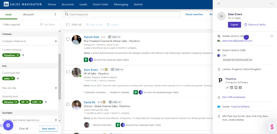This screenshot has width=277, height=134.
Task: Expand Company headcount filter
Action: coord(56,41)
